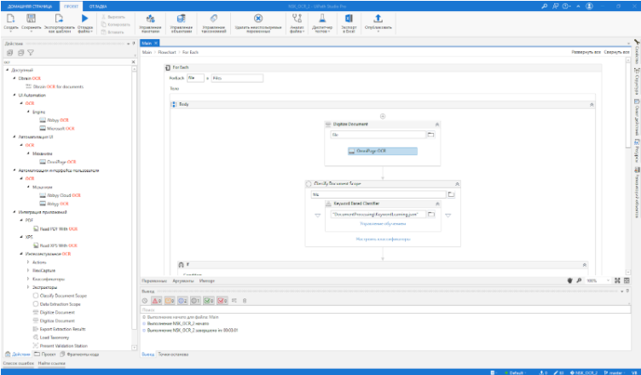Viewport: 641px width, 375px height.
Task: Toggle red error filter in Output
Action: [x=157, y=301]
